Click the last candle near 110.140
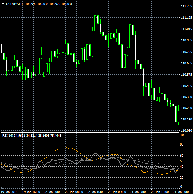 178,116
